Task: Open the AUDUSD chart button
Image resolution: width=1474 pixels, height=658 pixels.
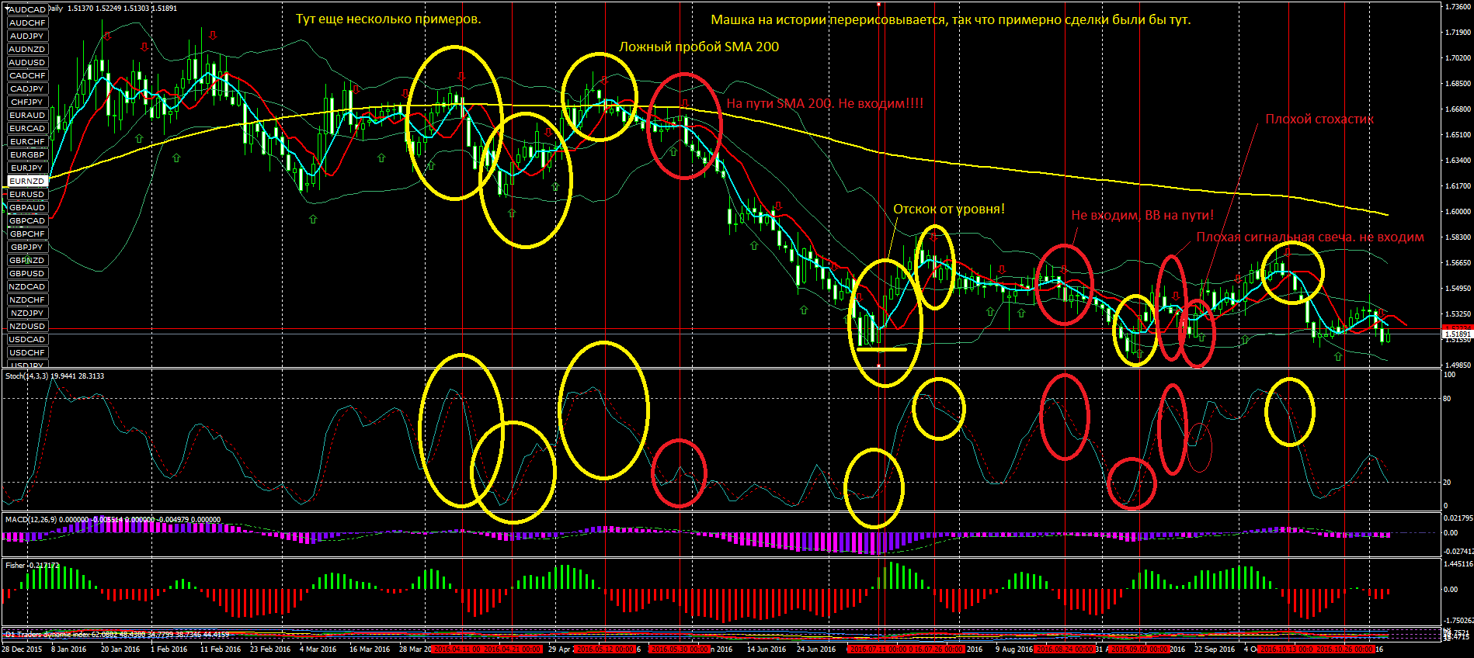Action: point(27,62)
